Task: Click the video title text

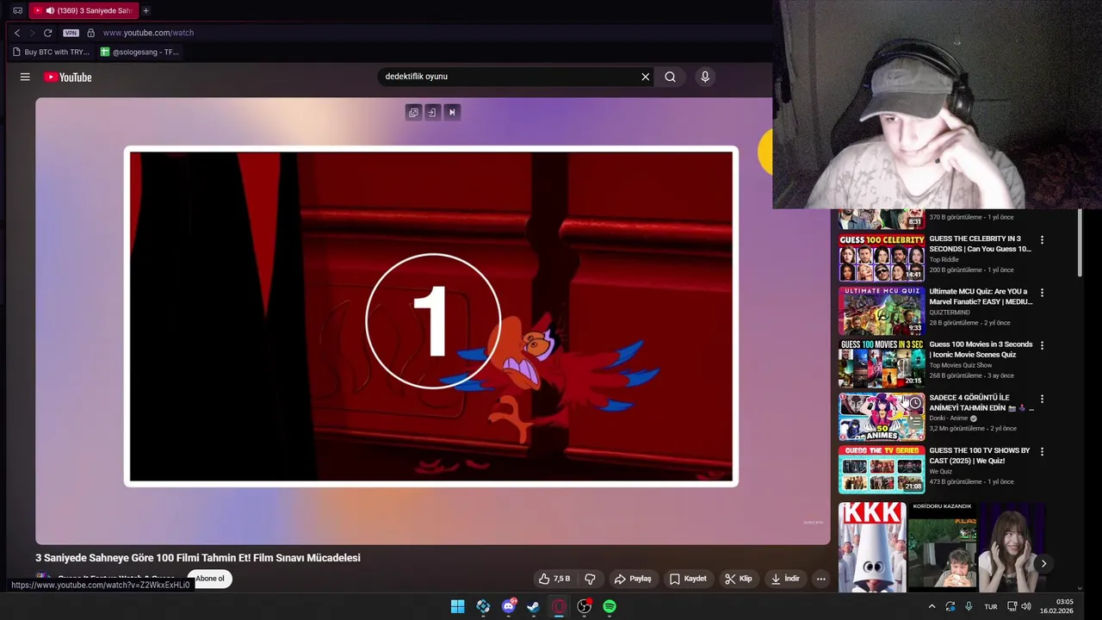Action: [198, 558]
